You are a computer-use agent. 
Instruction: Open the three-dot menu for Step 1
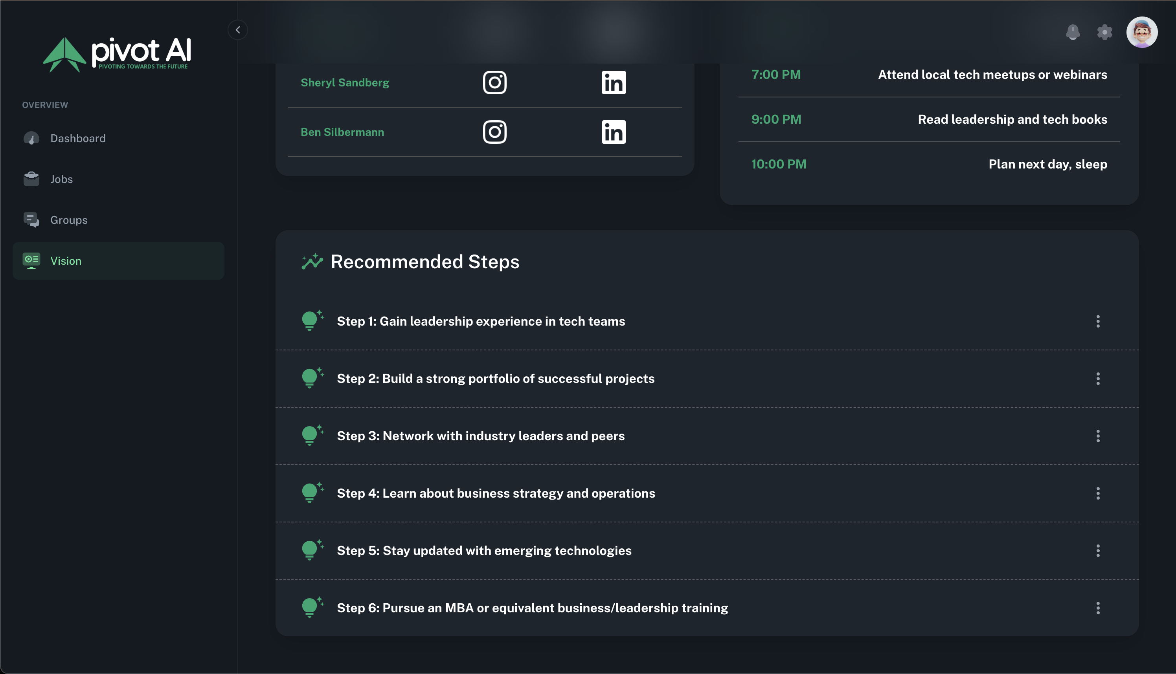click(1098, 321)
